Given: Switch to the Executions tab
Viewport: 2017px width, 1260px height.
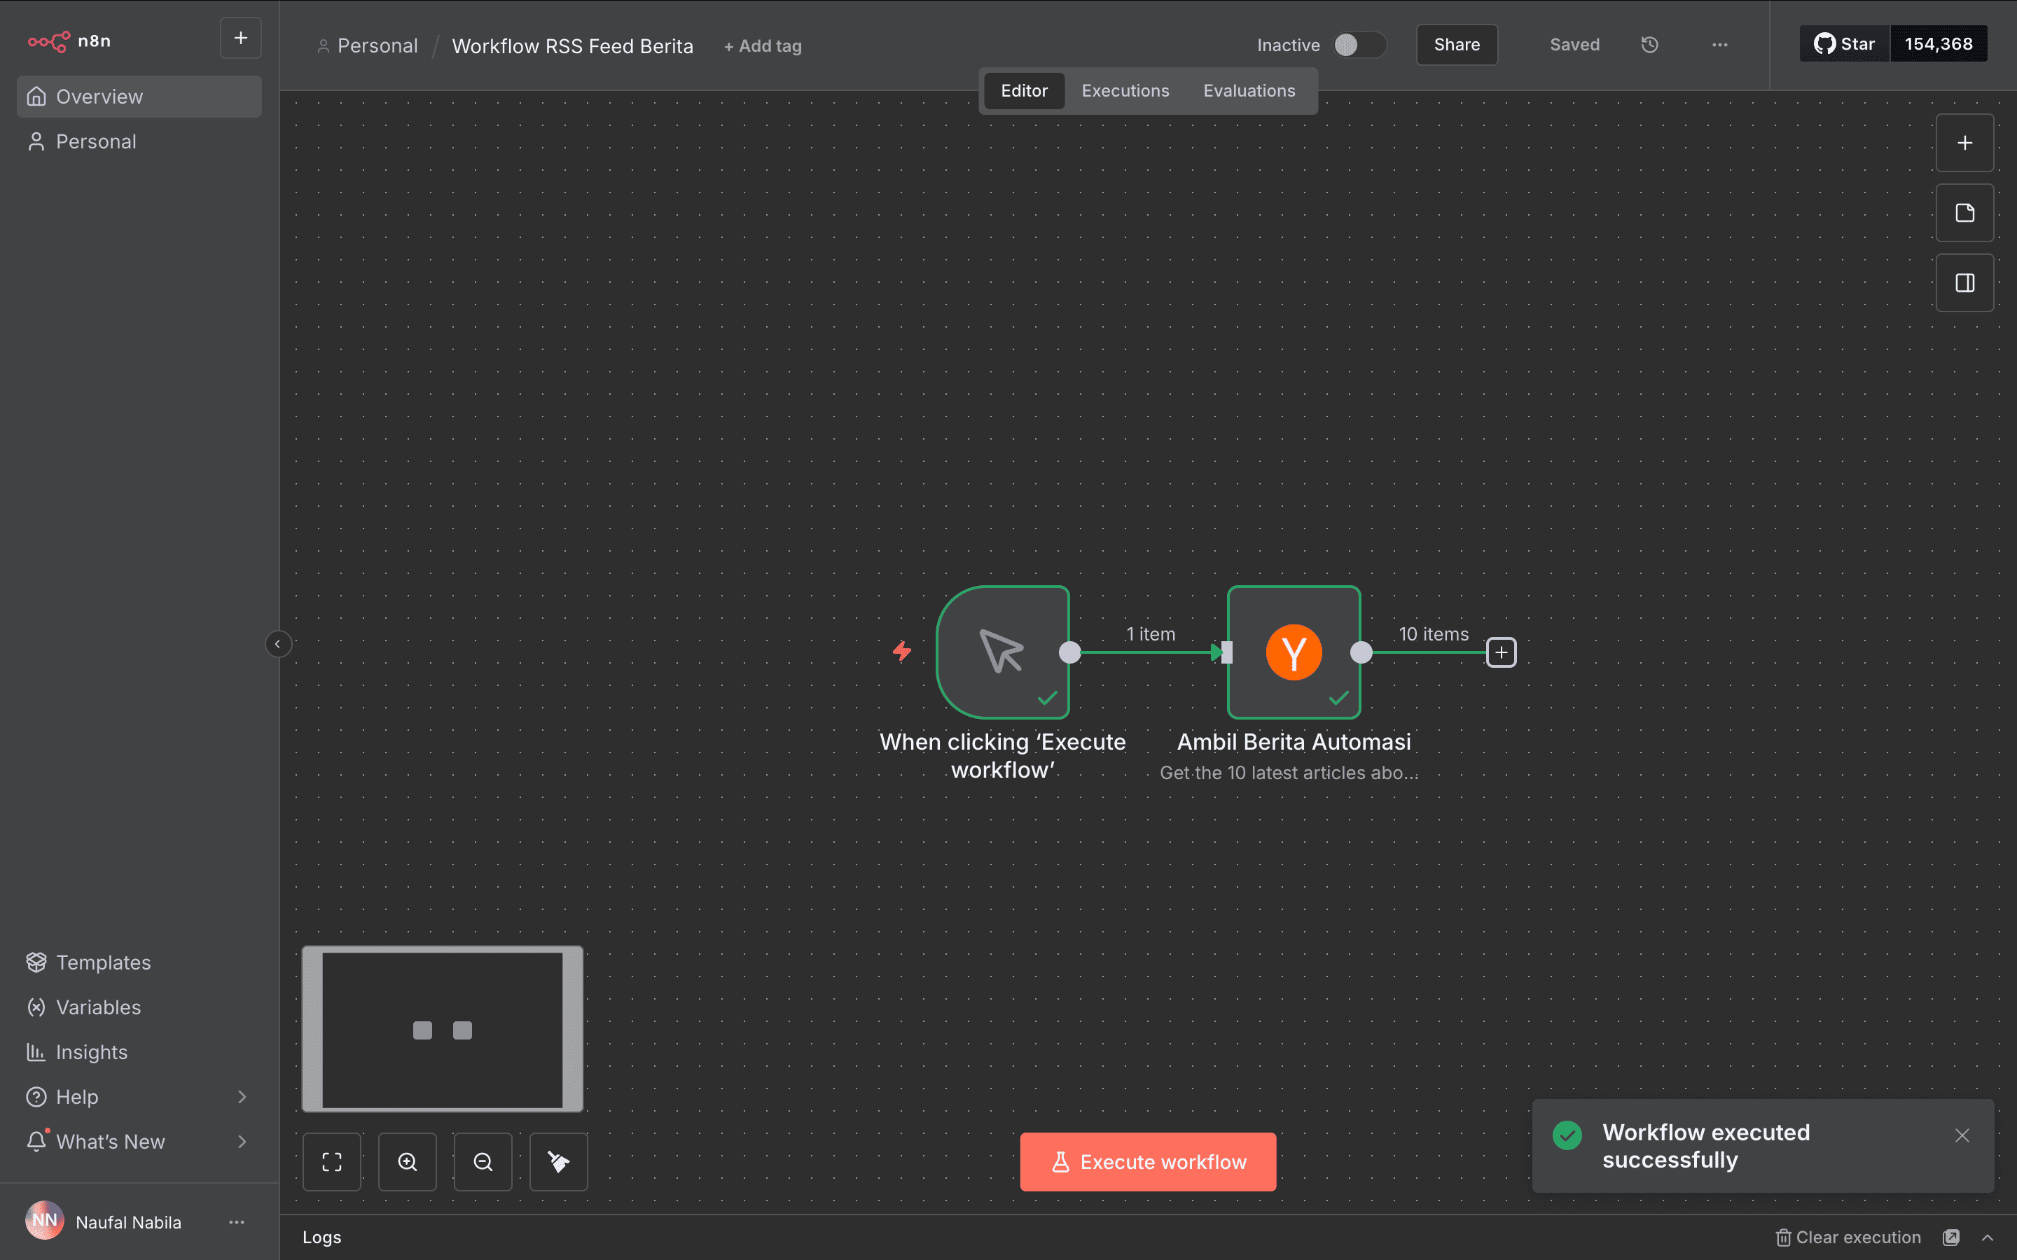Looking at the screenshot, I should pos(1125,91).
